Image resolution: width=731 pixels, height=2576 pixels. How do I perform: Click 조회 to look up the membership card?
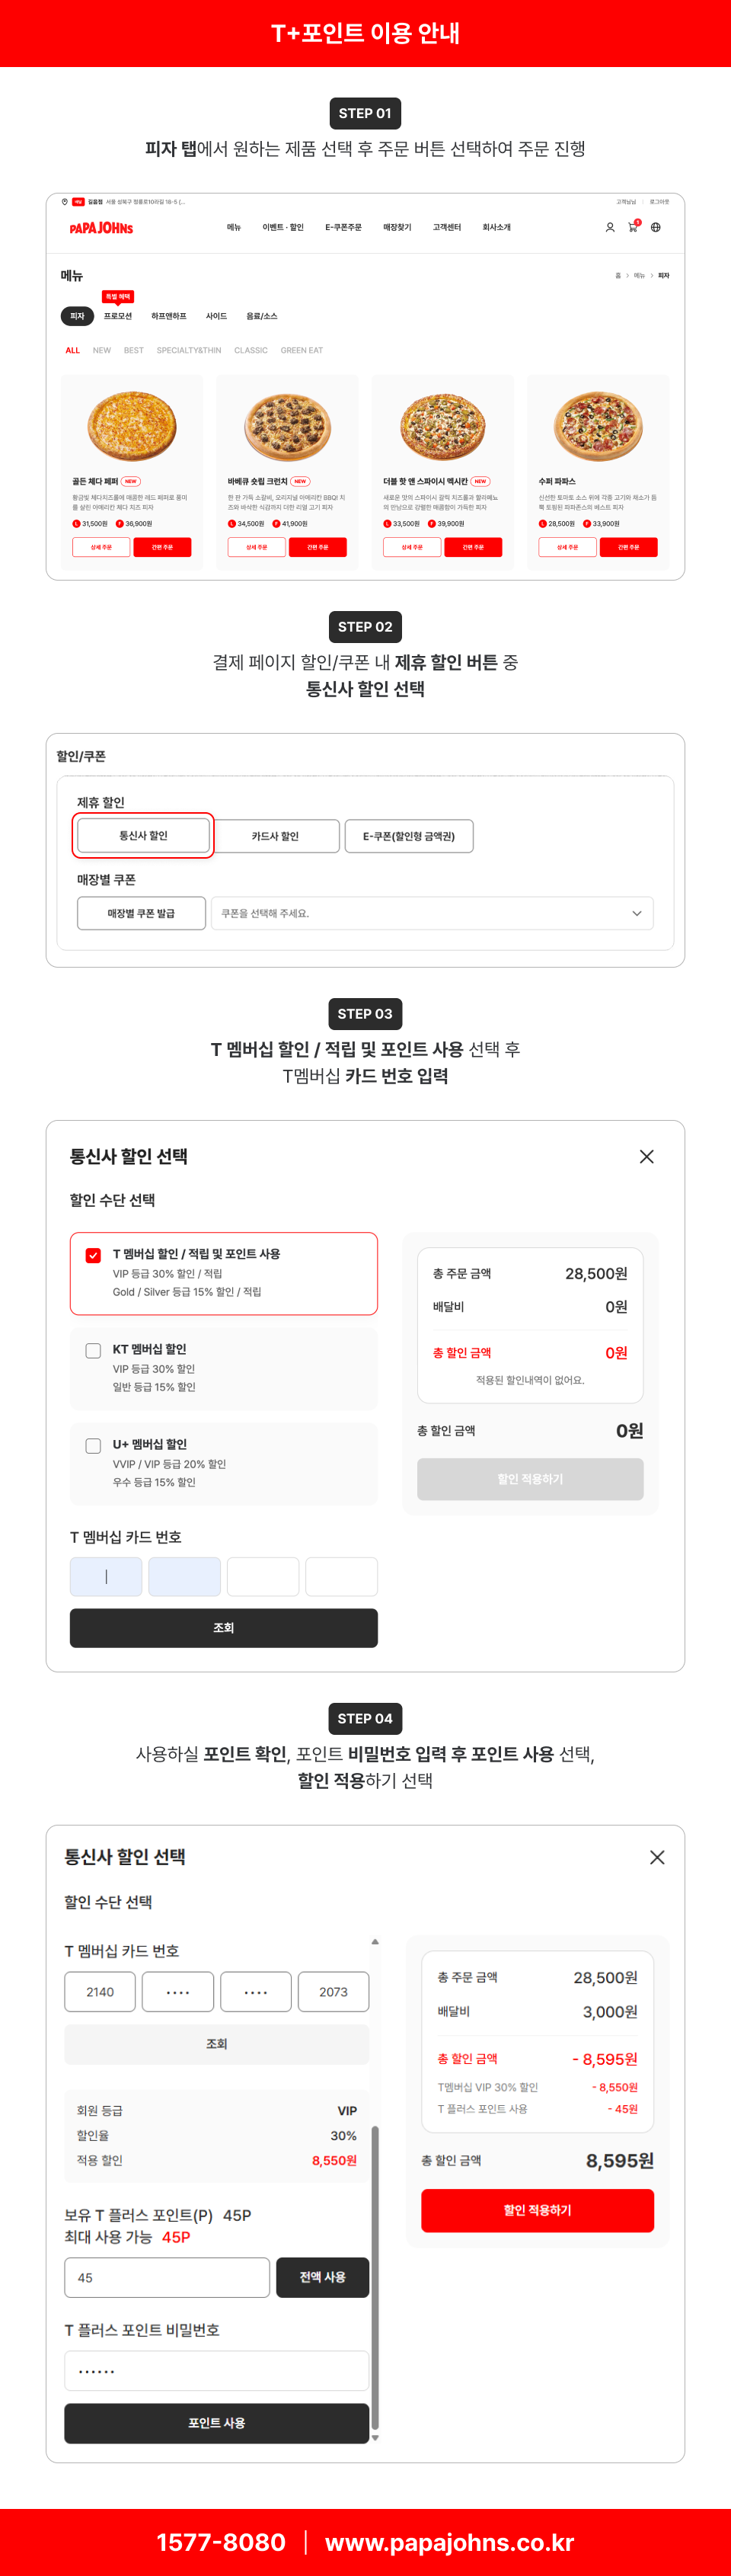tap(223, 1628)
